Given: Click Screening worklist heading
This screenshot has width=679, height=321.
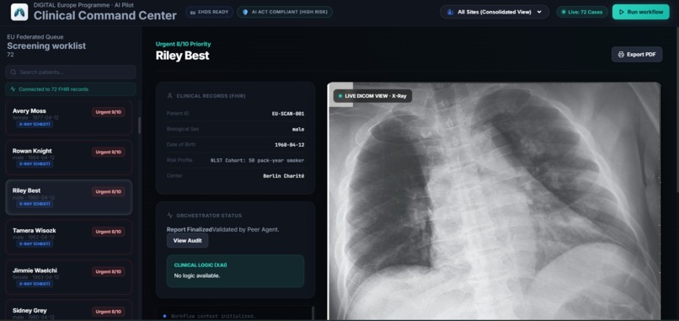Looking at the screenshot, I should tap(46, 46).
